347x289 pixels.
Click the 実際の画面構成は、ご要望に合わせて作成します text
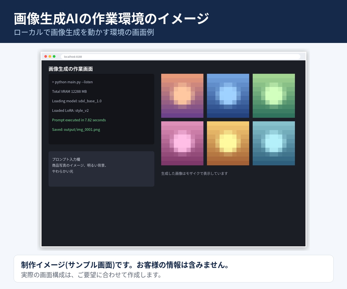[92, 275]
